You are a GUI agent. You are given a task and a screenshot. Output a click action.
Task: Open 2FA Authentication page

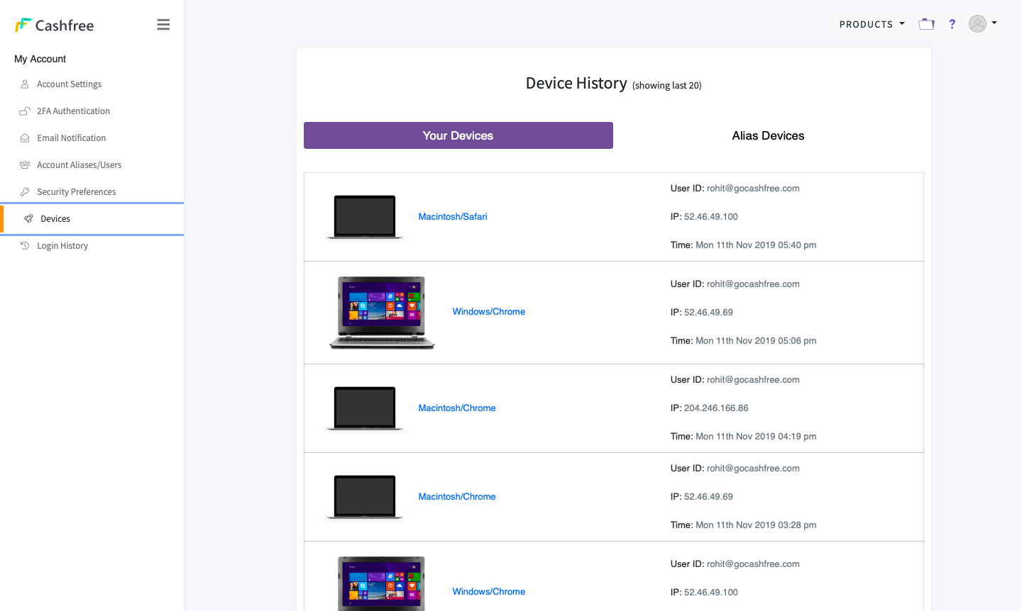[74, 111]
